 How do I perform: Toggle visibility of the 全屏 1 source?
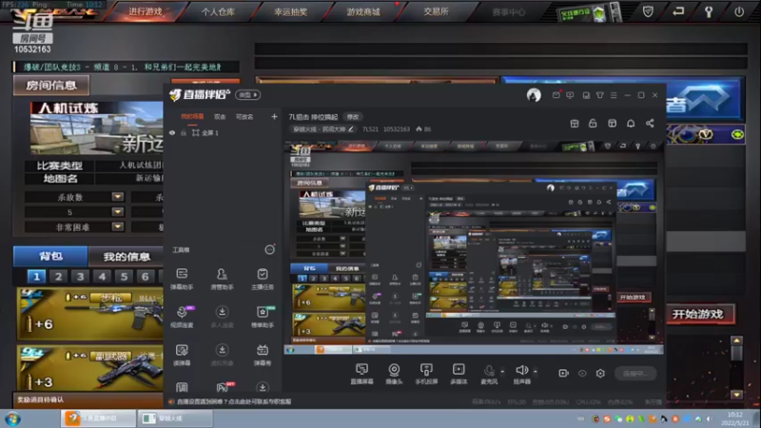[x=172, y=132]
